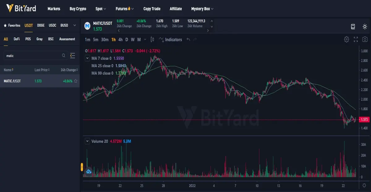Undo the last chart action

coord(188,40)
